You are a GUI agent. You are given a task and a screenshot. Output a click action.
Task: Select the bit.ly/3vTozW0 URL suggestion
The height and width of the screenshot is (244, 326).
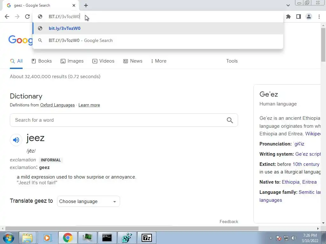click(158, 28)
